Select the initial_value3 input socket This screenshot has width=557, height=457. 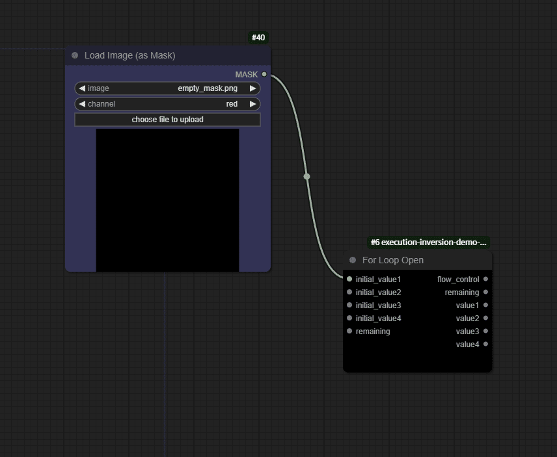(349, 305)
